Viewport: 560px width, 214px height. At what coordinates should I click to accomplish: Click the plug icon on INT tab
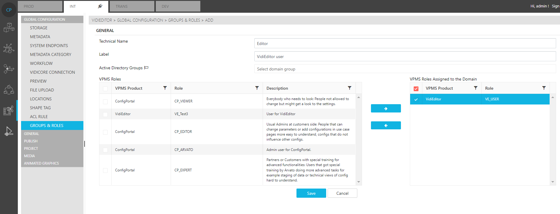click(x=100, y=6)
